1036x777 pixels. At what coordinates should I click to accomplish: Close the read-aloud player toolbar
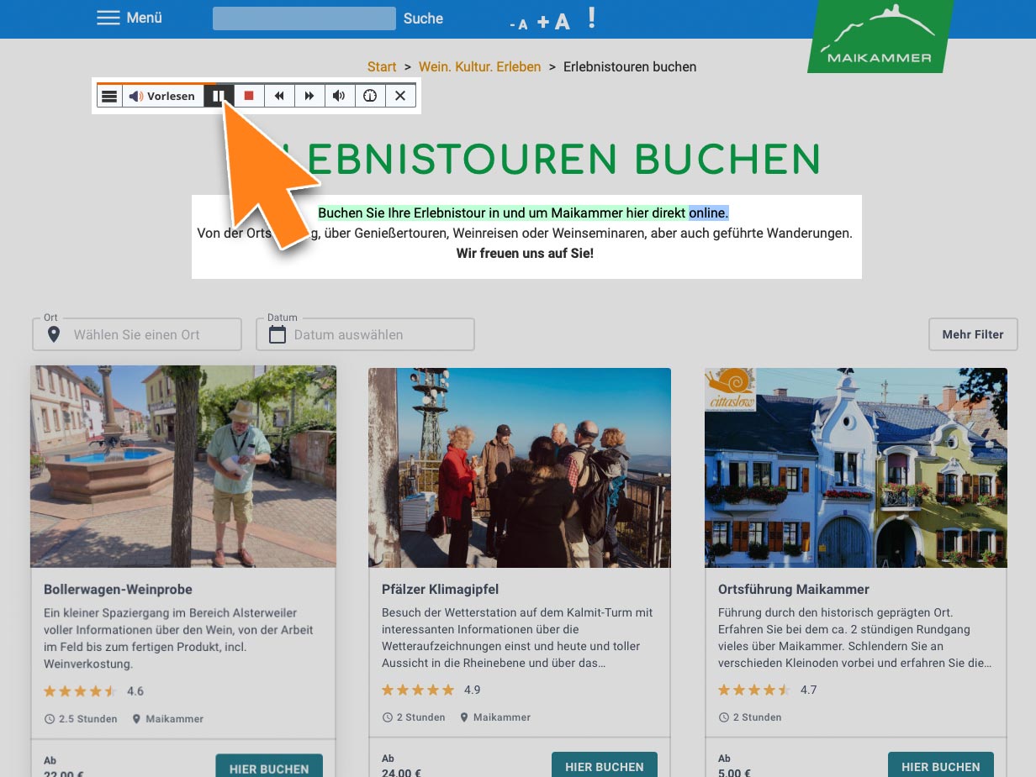click(x=400, y=96)
